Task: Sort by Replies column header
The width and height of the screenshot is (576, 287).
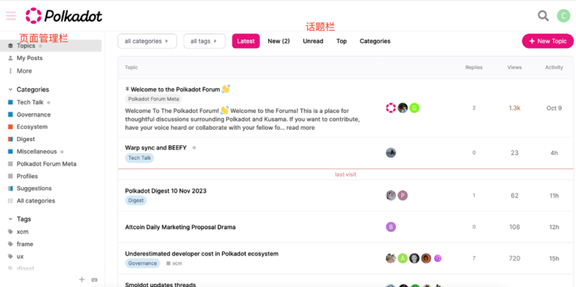Action: point(474,67)
